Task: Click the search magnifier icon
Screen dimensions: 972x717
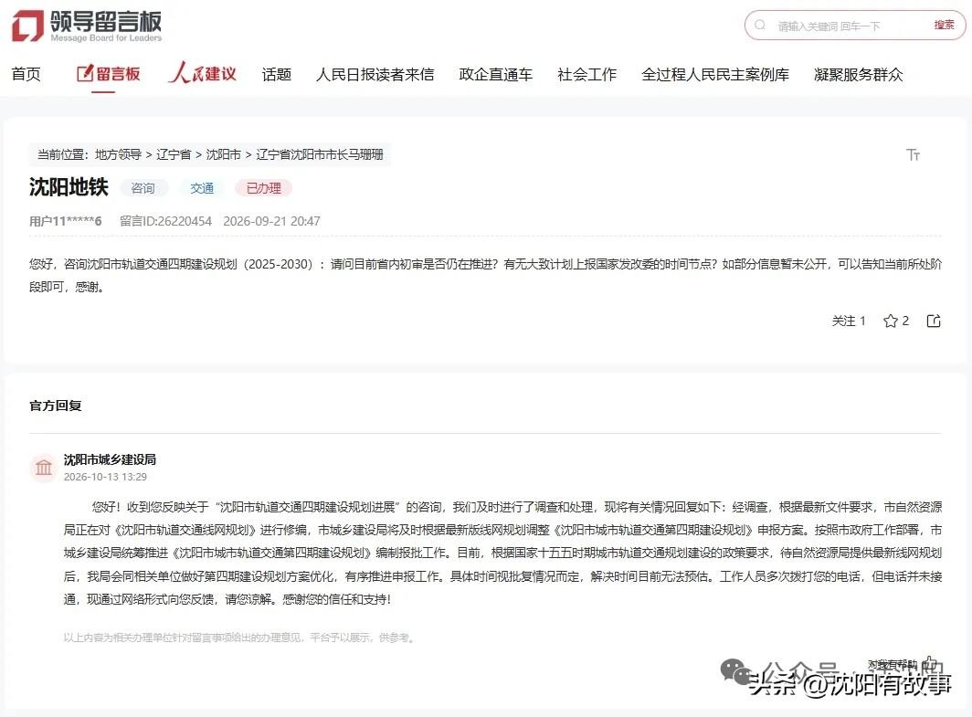Action: click(759, 26)
